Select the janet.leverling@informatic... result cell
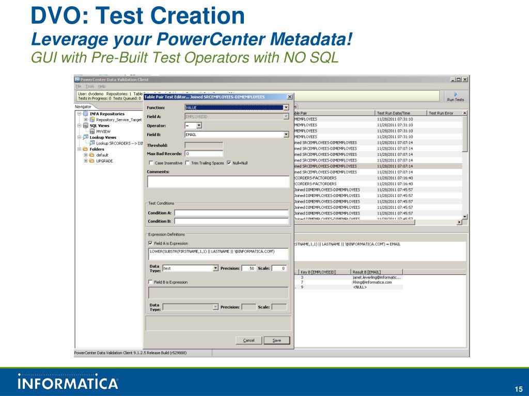The width and height of the screenshot is (529, 396). coord(377,277)
